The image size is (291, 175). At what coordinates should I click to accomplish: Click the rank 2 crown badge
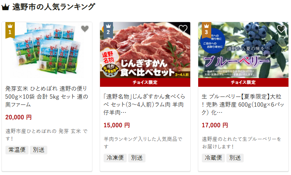(108, 30)
